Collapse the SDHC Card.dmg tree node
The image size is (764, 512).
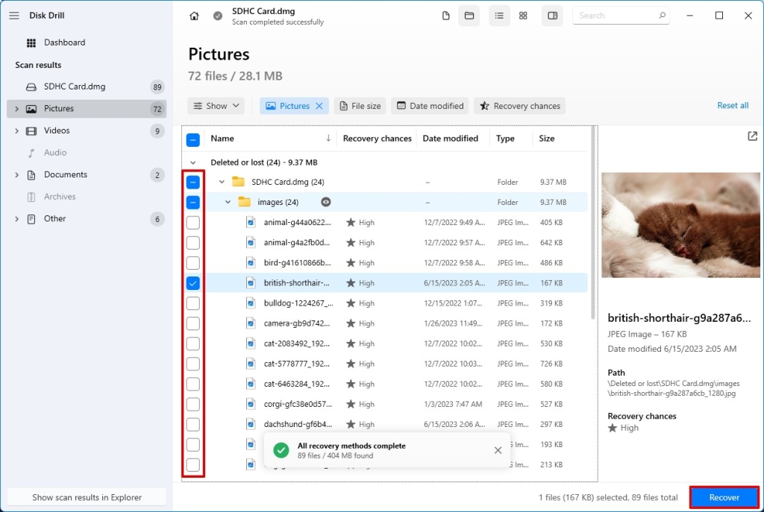click(221, 181)
